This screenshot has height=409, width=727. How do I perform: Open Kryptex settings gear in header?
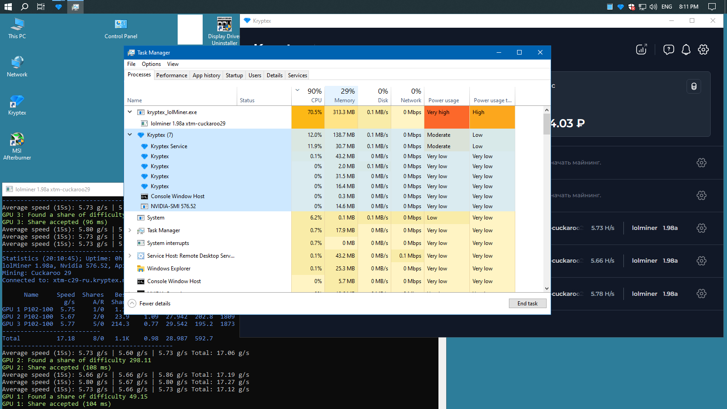pos(703,50)
